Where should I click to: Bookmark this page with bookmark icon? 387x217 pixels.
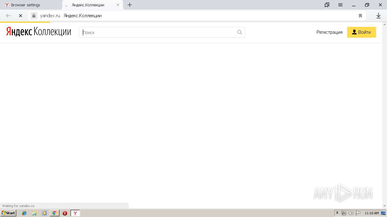point(360,16)
